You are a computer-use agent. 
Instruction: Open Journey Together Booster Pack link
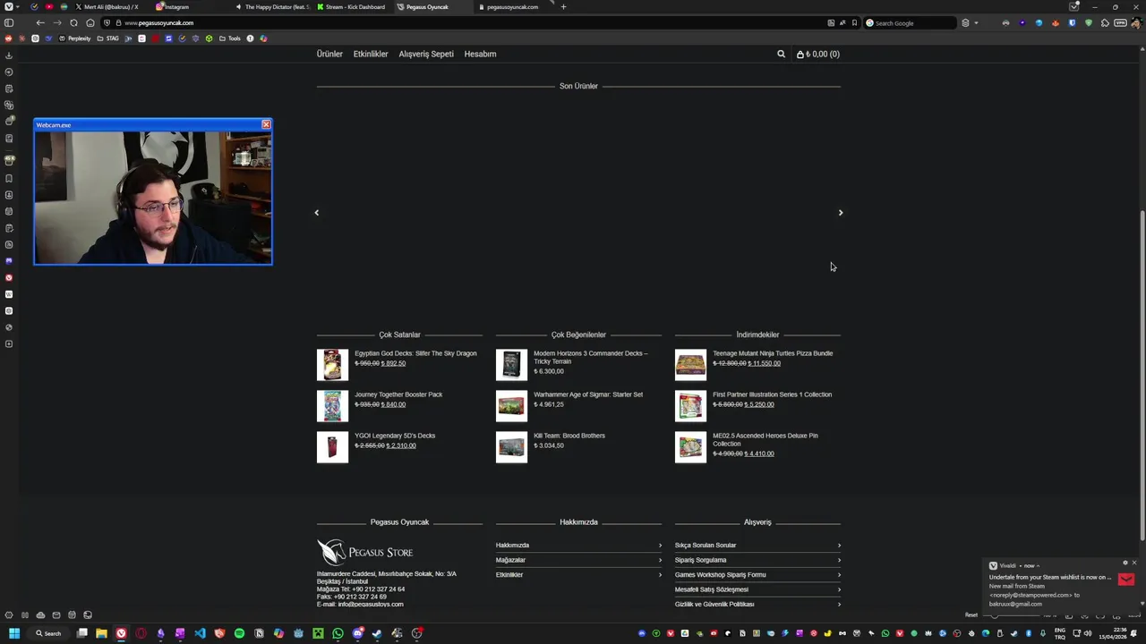point(398,394)
